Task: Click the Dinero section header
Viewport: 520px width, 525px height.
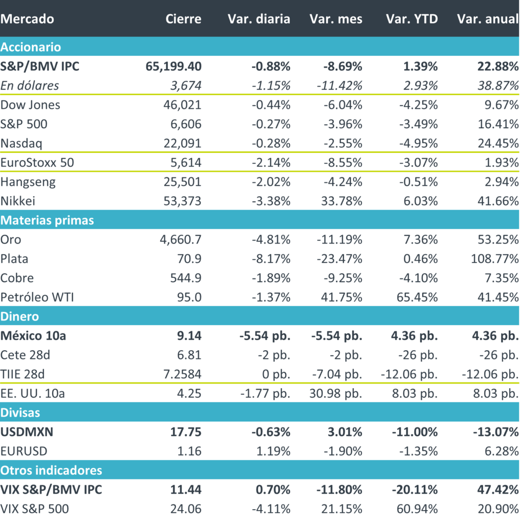Action: pyautogui.click(x=19, y=316)
